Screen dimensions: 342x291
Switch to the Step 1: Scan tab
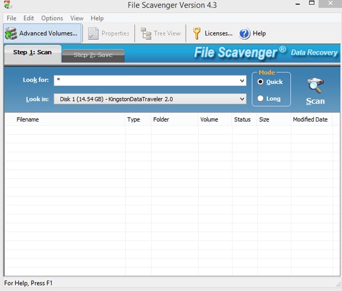click(33, 53)
